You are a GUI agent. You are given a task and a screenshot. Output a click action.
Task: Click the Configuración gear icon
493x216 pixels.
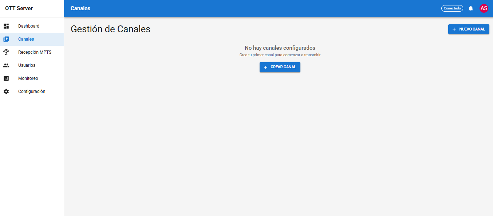[x=6, y=91]
